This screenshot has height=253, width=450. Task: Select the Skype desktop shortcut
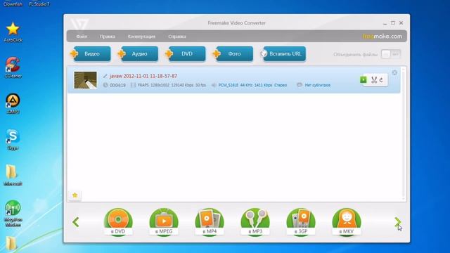(x=13, y=140)
